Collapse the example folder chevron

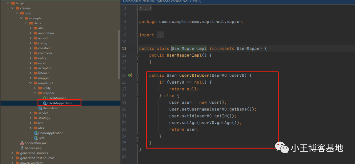tap(21, 18)
